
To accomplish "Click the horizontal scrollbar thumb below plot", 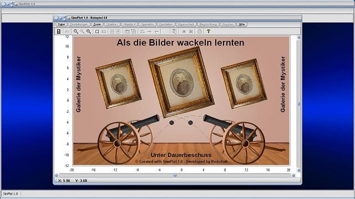I will click(x=175, y=175).
